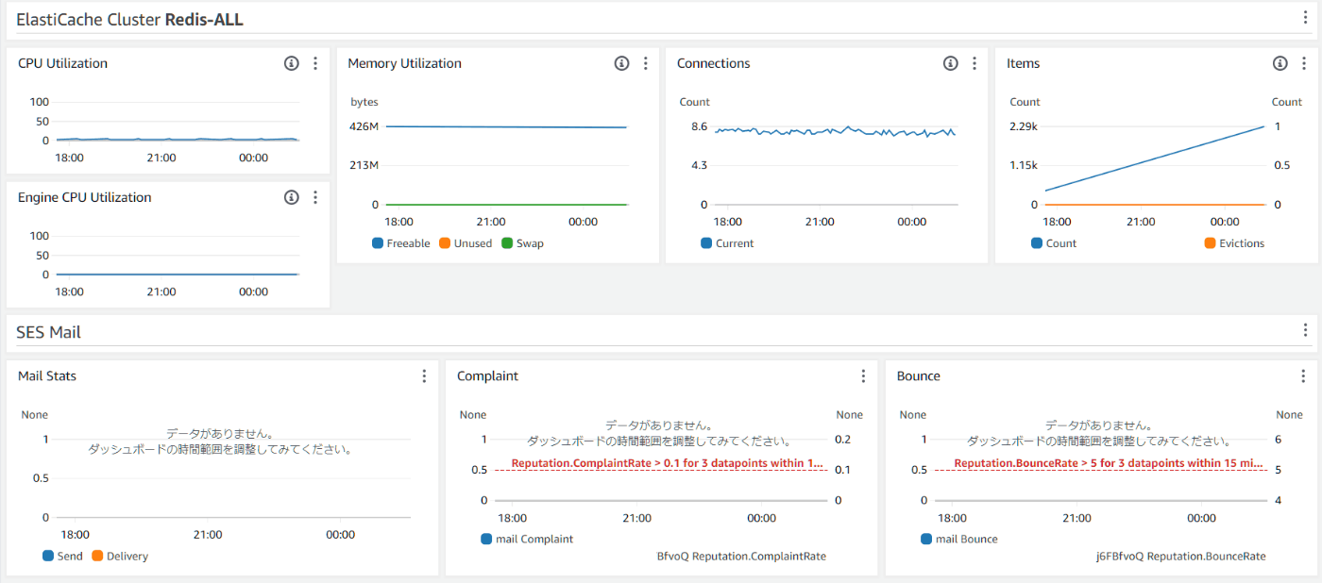The image size is (1322, 583).
Task: Click the 2.29k value on Items axis
Action: (x=1024, y=126)
